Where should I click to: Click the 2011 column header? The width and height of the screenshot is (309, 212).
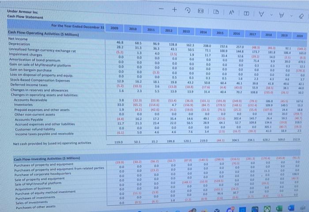click(x=151, y=30)
